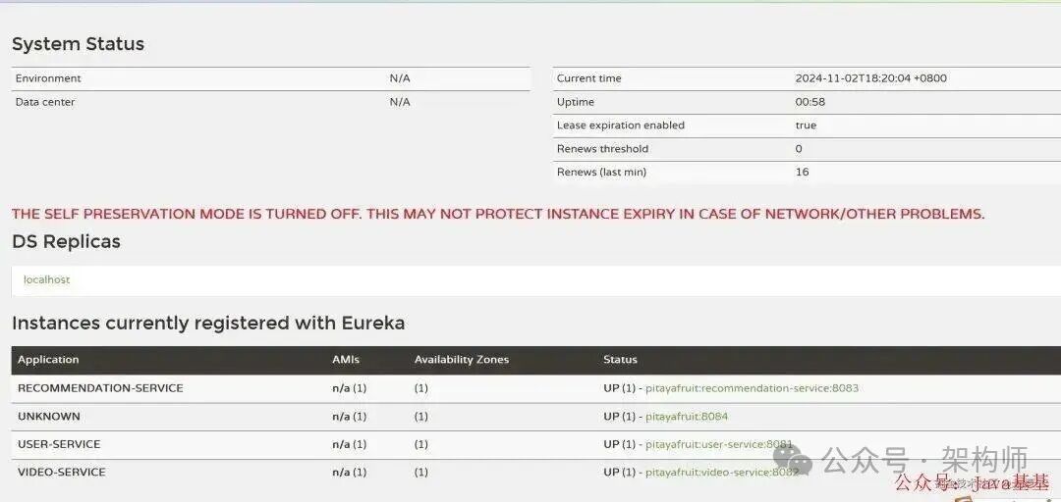Screen dimensions: 1061x502
Task: Click UP (1) status text for UNKNOWN
Action: [x=619, y=416]
